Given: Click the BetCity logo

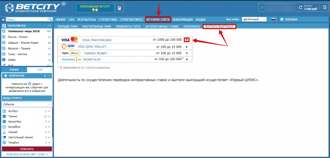Looking at the screenshot, I should coord(32,8).
